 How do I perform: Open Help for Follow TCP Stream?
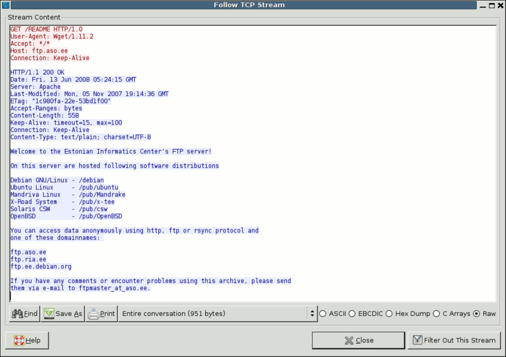point(27,340)
